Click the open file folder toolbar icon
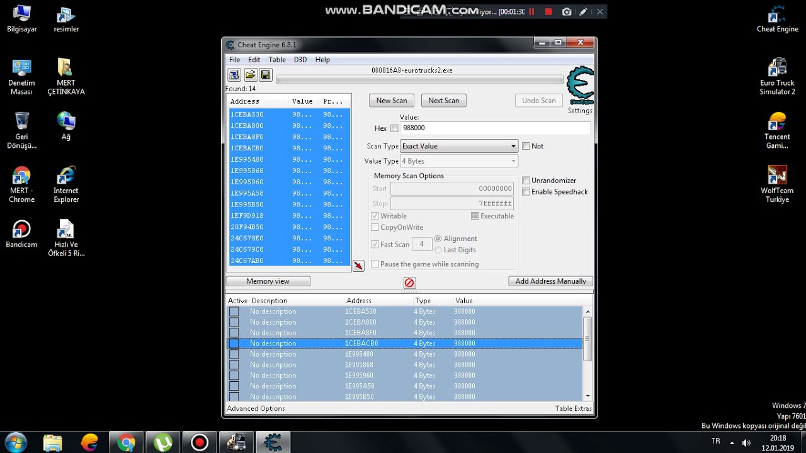 [x=250, y=75]
